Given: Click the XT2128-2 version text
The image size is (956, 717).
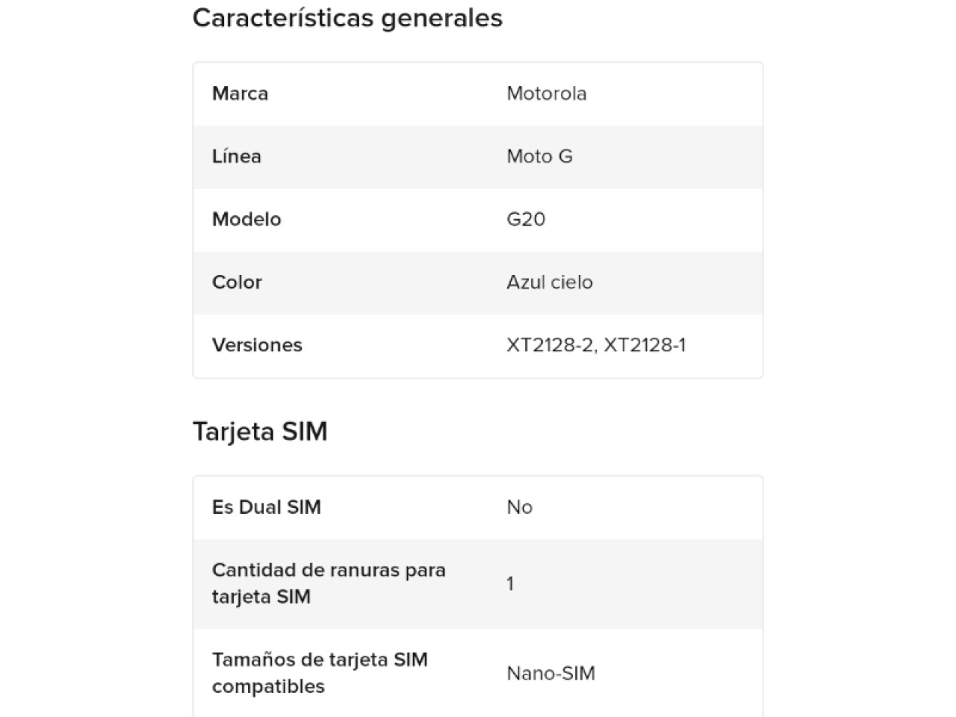Looking at the screenshot, I should click(550, 344).
